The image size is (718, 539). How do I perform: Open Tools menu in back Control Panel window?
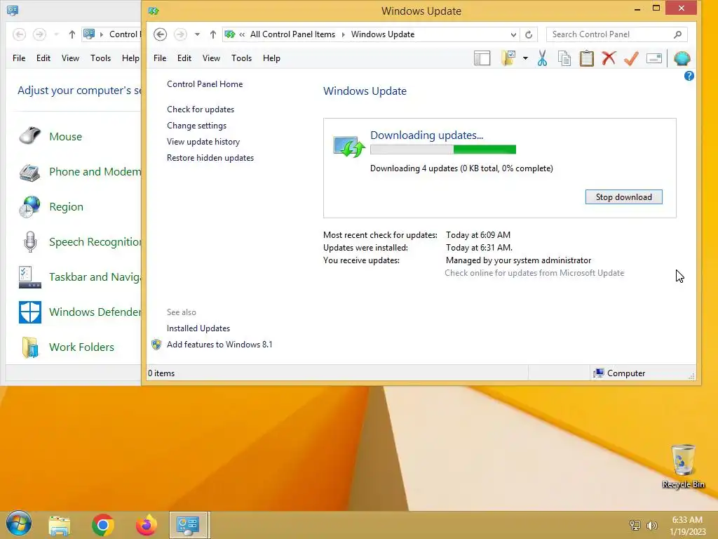(100, 58)
